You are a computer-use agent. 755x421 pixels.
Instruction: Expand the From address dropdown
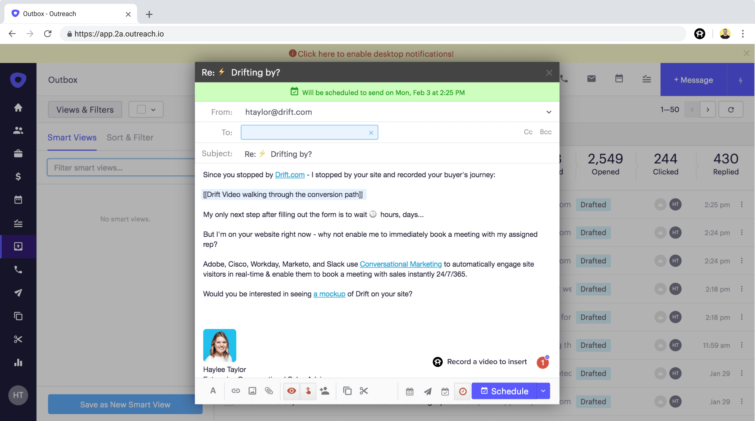(549, 112)
